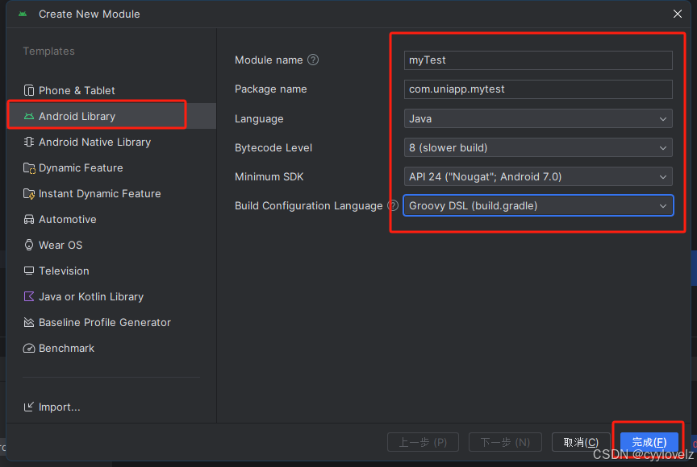Click the 取消(C) cancel button
This screenshot has width=697, height=467.
[581, 442]
